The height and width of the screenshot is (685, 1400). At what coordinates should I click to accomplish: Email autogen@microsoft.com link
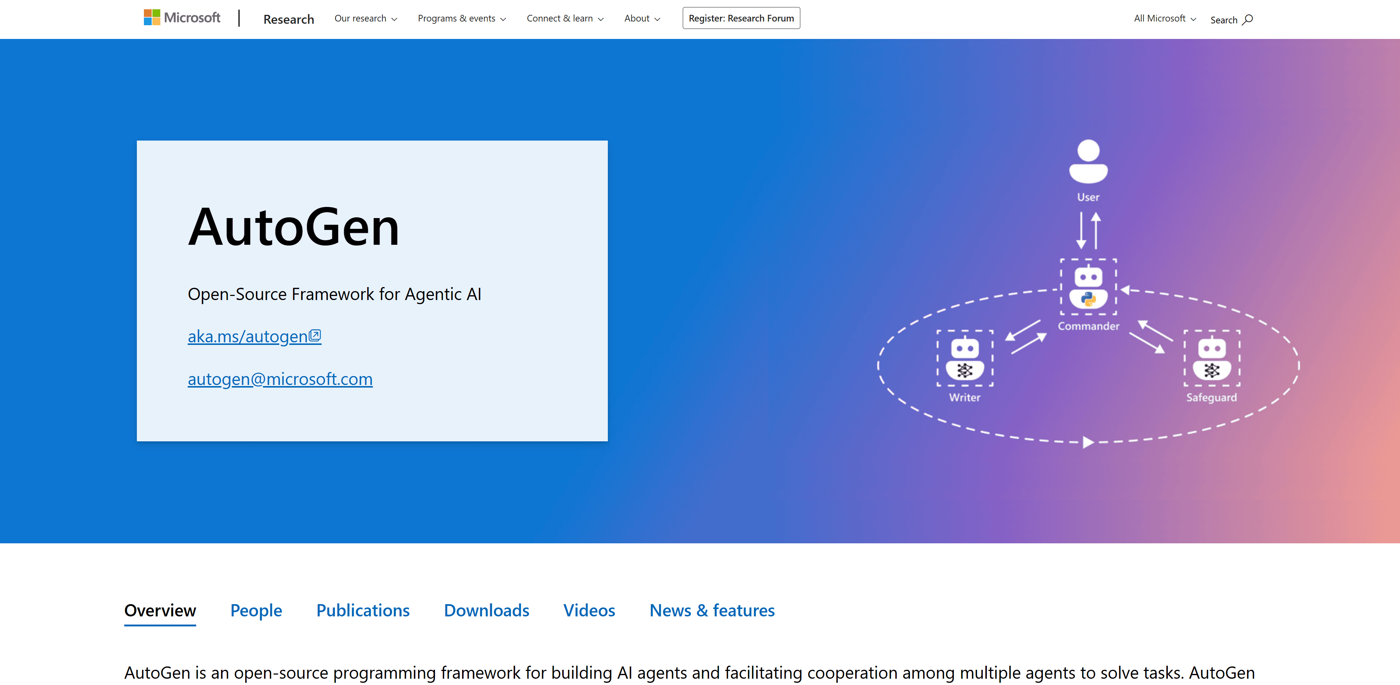[280, 379]
